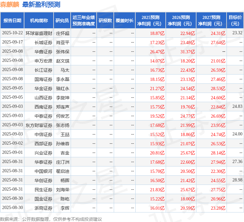Select analyst 肖亚平 in the table

(63, 42)
